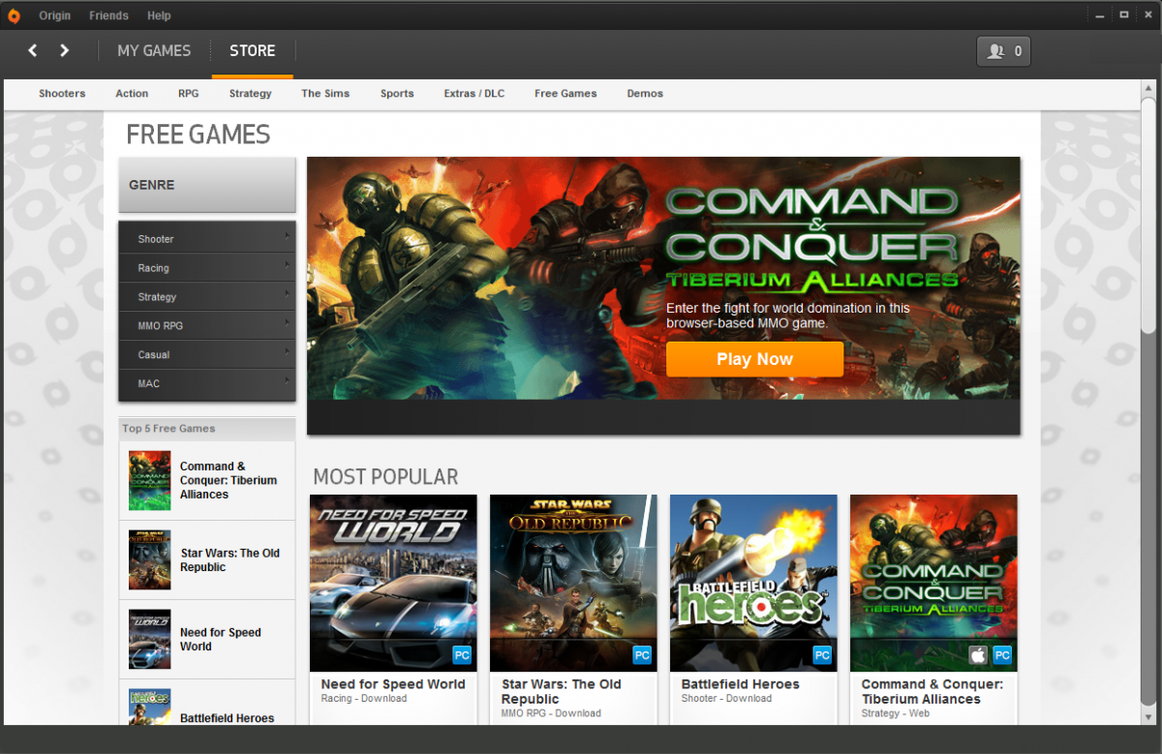Open Top 5 link Battlefield Heroes
This screenshot has height=754, width=1162.
(227, 718)
